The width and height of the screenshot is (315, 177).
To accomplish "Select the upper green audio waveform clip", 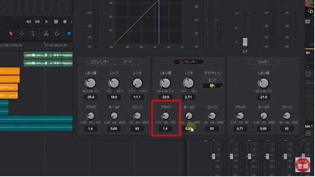I will tap(48, 55).
